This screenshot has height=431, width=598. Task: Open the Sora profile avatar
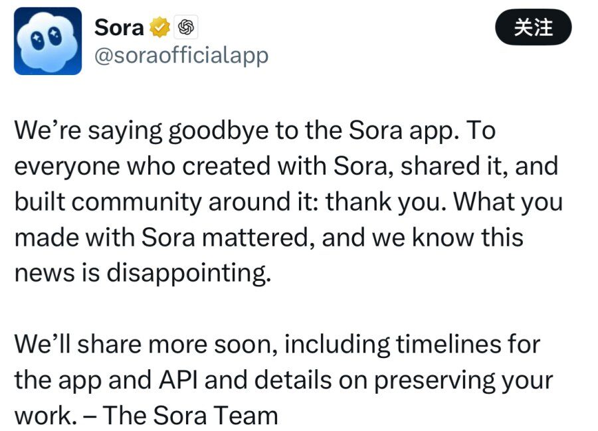tap(48, 41)
